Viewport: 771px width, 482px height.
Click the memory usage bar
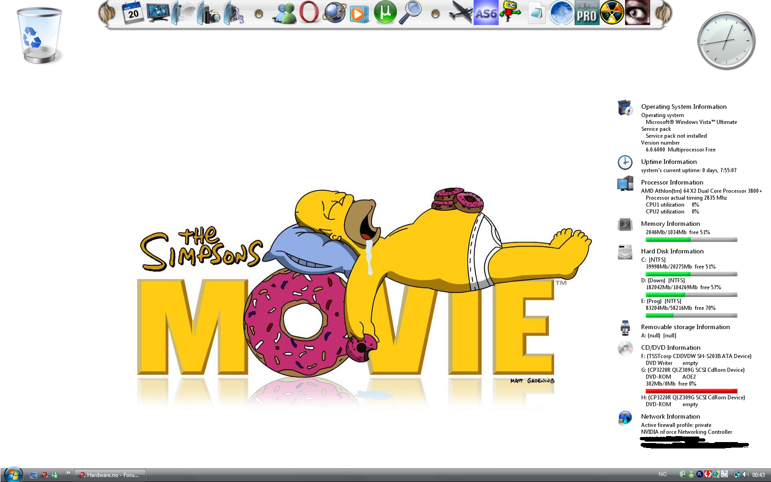coord(691,240)
